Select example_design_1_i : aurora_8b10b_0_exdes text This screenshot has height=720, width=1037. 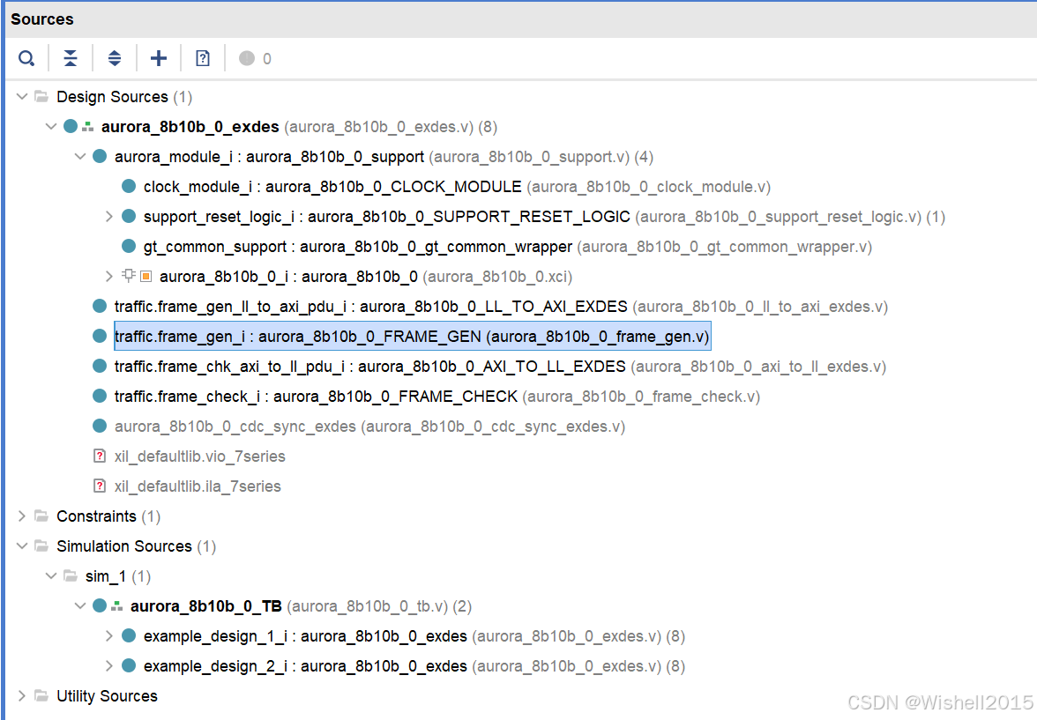point(305,636)
